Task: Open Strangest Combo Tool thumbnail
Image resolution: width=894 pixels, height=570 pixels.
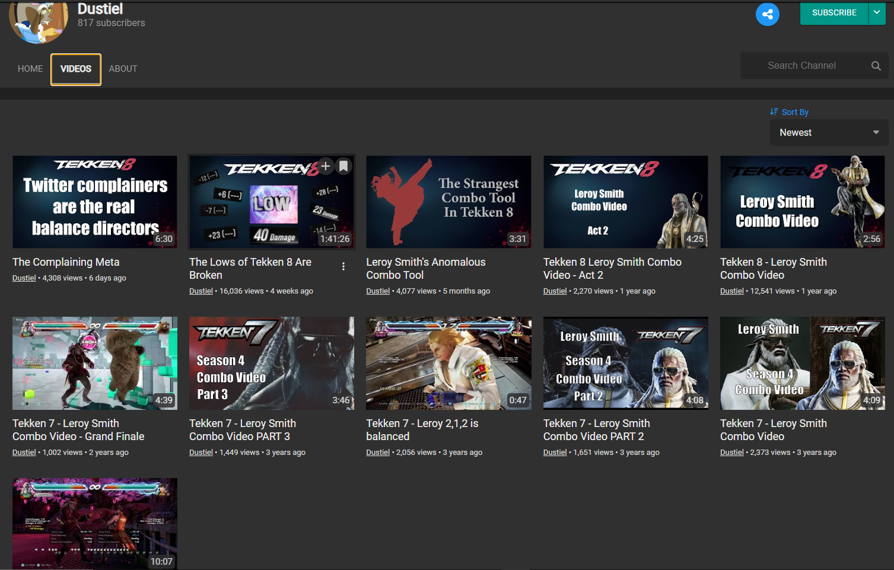Action: pos(448,202)
